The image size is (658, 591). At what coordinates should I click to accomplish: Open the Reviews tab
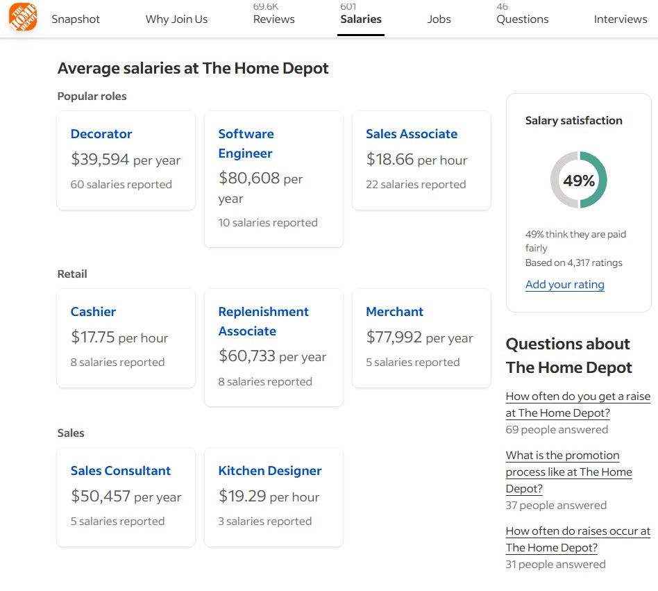(273, 19)
